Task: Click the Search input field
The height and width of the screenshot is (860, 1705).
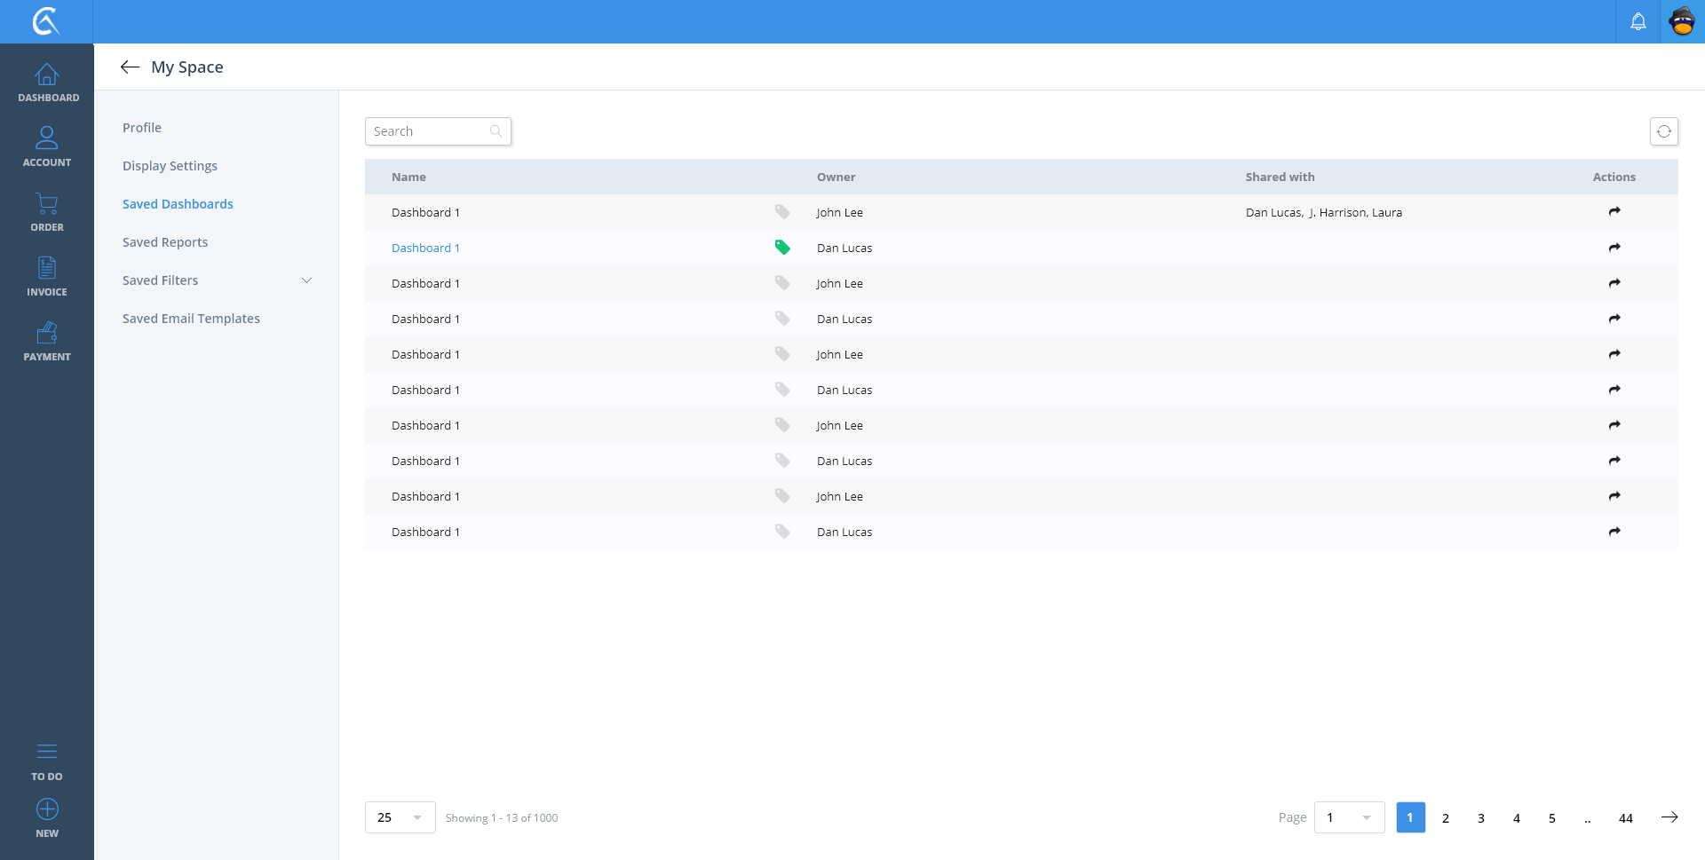Action: click(430, 131)
